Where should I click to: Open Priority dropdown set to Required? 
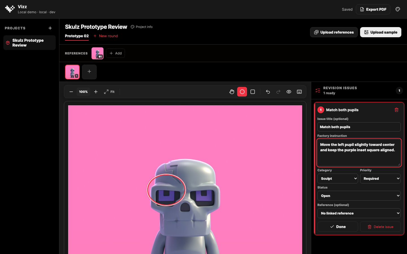pyautogui.click(x=380, y=179)
